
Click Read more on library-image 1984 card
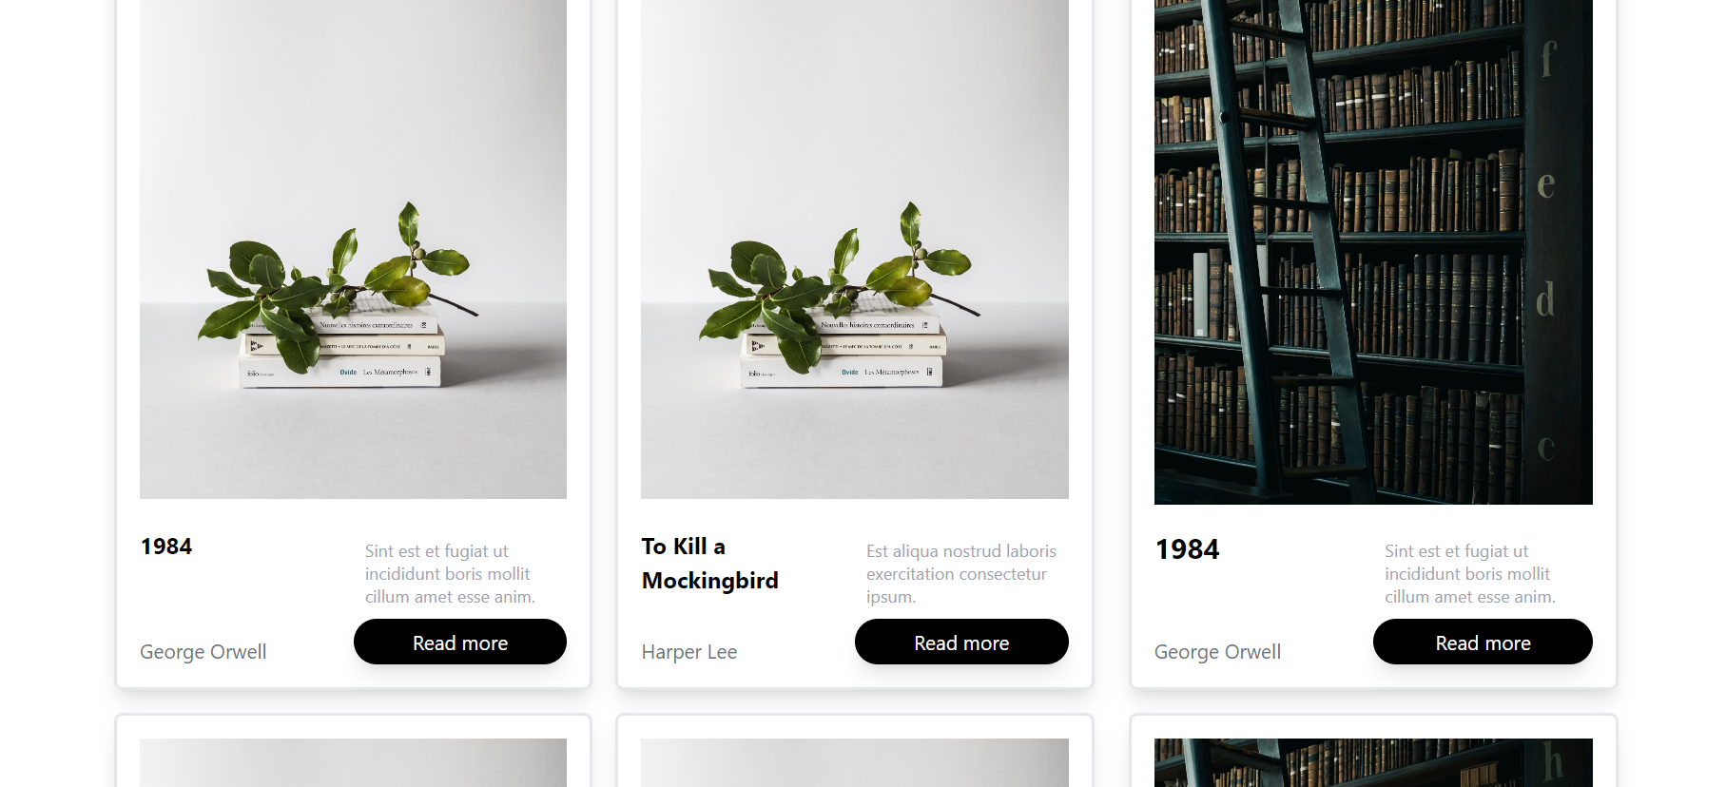(x=1483, y=643)
